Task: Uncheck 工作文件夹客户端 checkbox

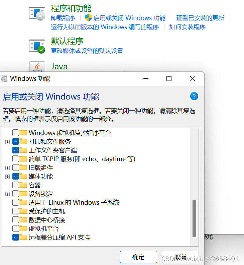Action: pos(15,150)
